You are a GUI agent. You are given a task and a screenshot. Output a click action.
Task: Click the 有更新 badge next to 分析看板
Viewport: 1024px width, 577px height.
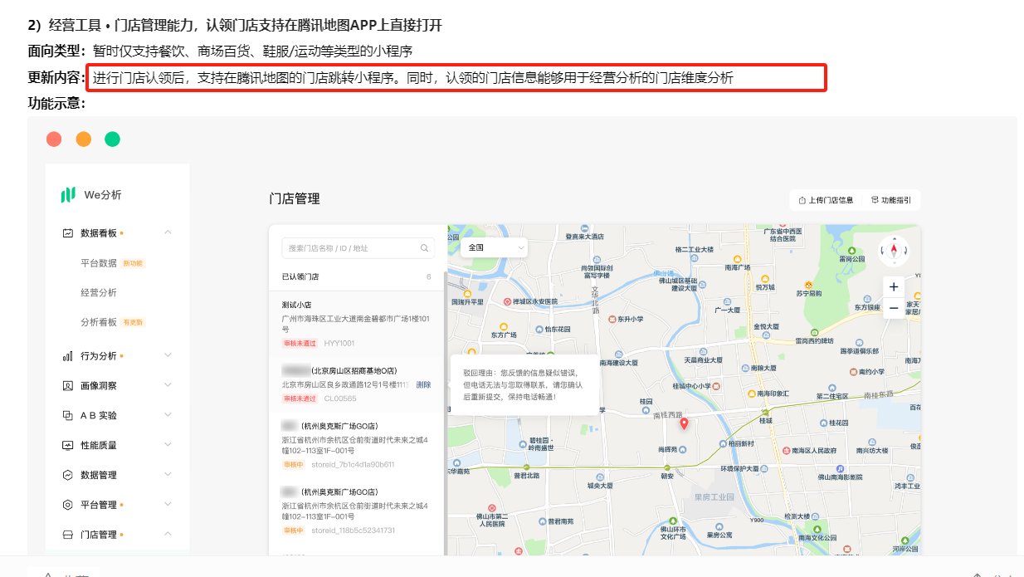click(133, 322)
